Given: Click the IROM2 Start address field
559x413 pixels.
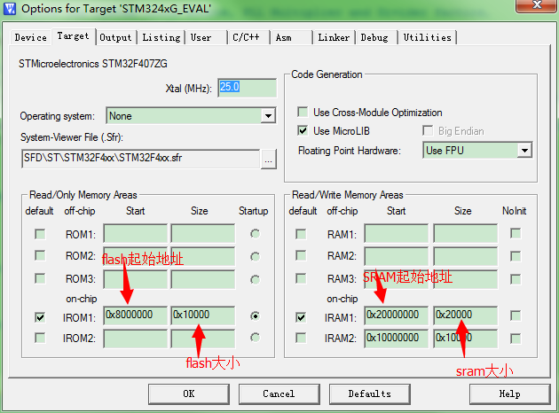Looking at the screenshot, I should pos(136,339).
